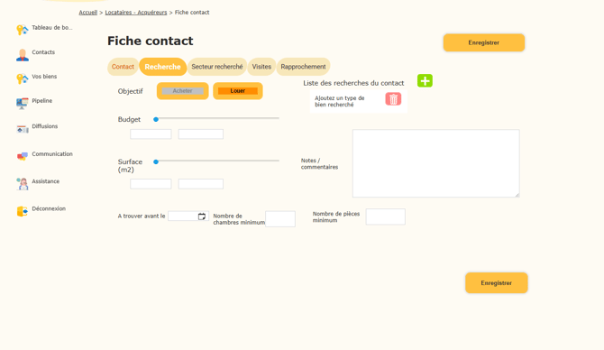The height and width of the screenshot is (350, 604).
Task: Open the Diffusions sidebar icon
Action: pos(23,129)
